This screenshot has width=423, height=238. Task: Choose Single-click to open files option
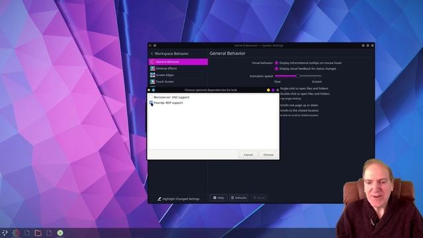coord(304,89)
